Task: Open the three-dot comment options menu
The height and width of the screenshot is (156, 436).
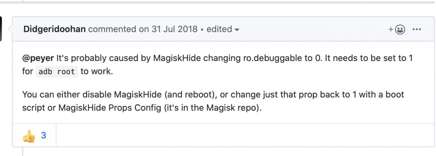Action: pos(417,29)
